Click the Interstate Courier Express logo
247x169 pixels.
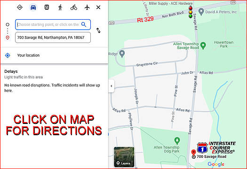(x=216, y=147)
